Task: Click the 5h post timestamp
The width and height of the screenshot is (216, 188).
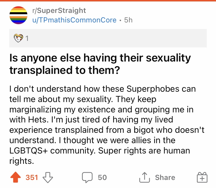Action: [x=128, y=20]
